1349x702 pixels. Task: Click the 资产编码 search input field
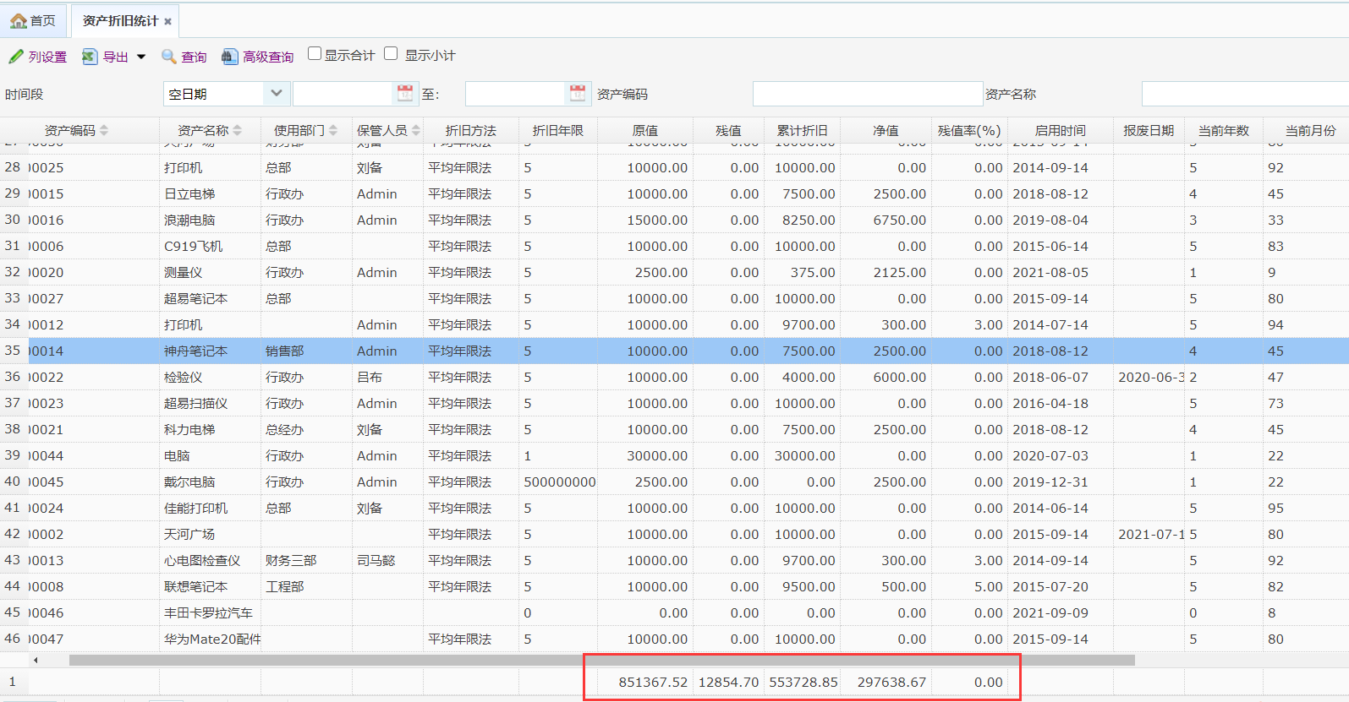867,94
